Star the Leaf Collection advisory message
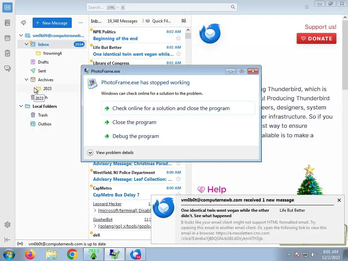Screen dimensions: 348x261 (178, 179)
